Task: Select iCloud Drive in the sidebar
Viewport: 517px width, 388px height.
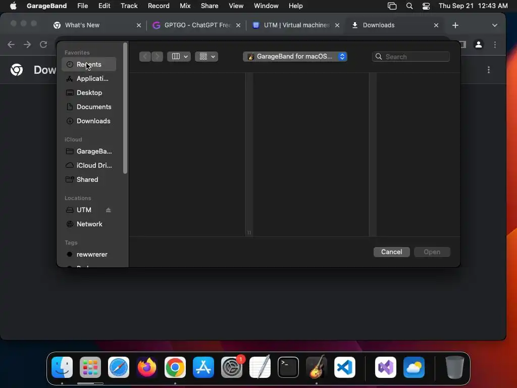Action: tap(89, 166)
